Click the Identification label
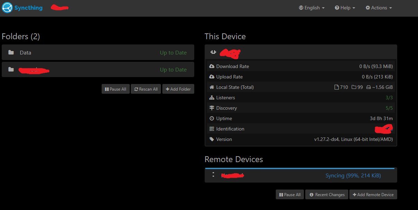Screen dimensions: 418x210 tap(230, 129)
